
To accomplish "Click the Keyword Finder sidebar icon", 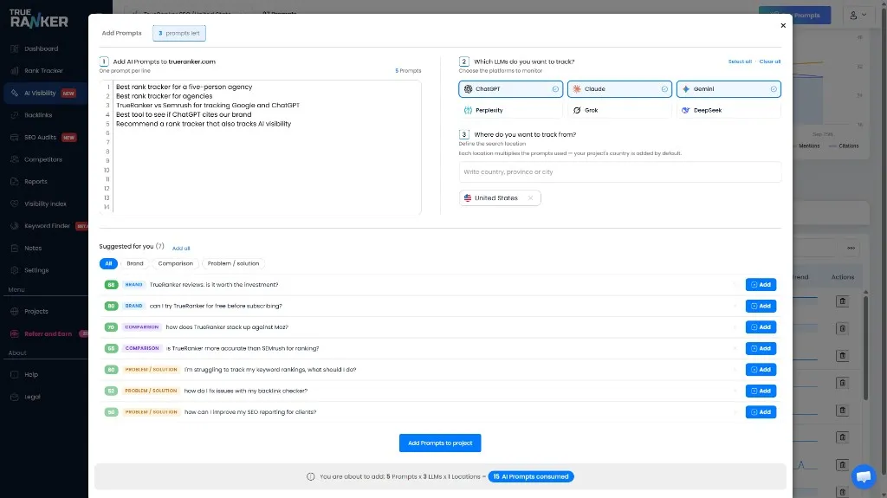I will tap(14, 226).
